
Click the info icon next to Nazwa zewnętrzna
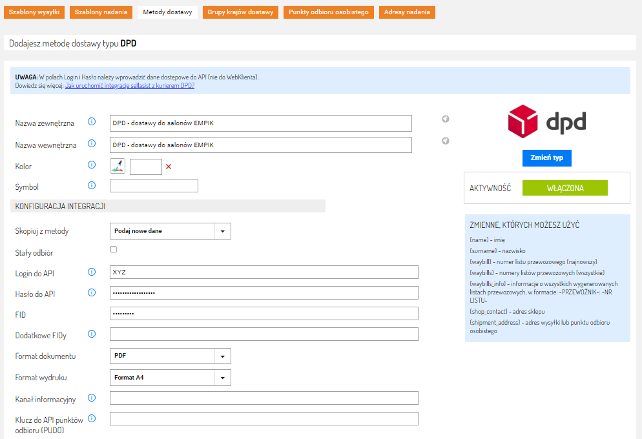click(x=92, y=122)
